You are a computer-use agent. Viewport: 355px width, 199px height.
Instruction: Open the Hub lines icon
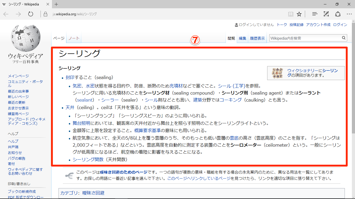(314, 14)
